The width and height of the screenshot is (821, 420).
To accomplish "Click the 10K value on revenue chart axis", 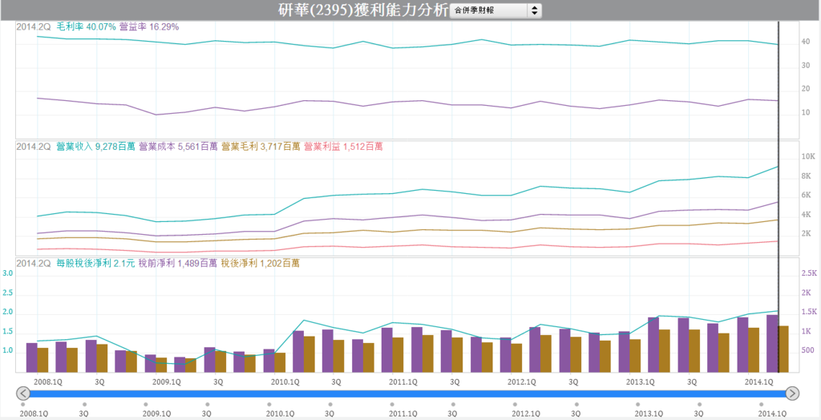I will tap(807, 156).
